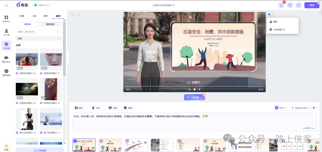Click 试听 (12s) audio preview
This screenshot has width=322, height=152.
point(309,128)
